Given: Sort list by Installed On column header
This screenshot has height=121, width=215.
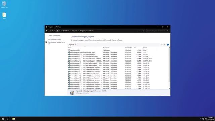Looking at the screenshot, I should 128,48.
